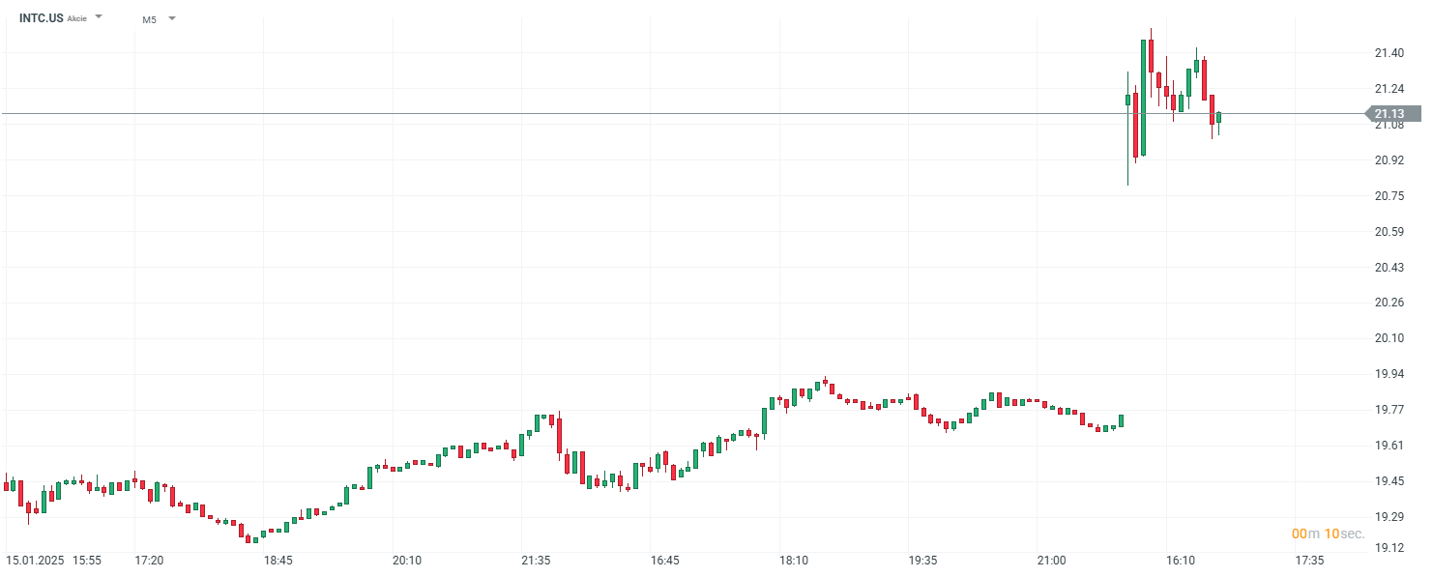
Task: Click the 20.10 price axis label
Action: [1389, 338]
